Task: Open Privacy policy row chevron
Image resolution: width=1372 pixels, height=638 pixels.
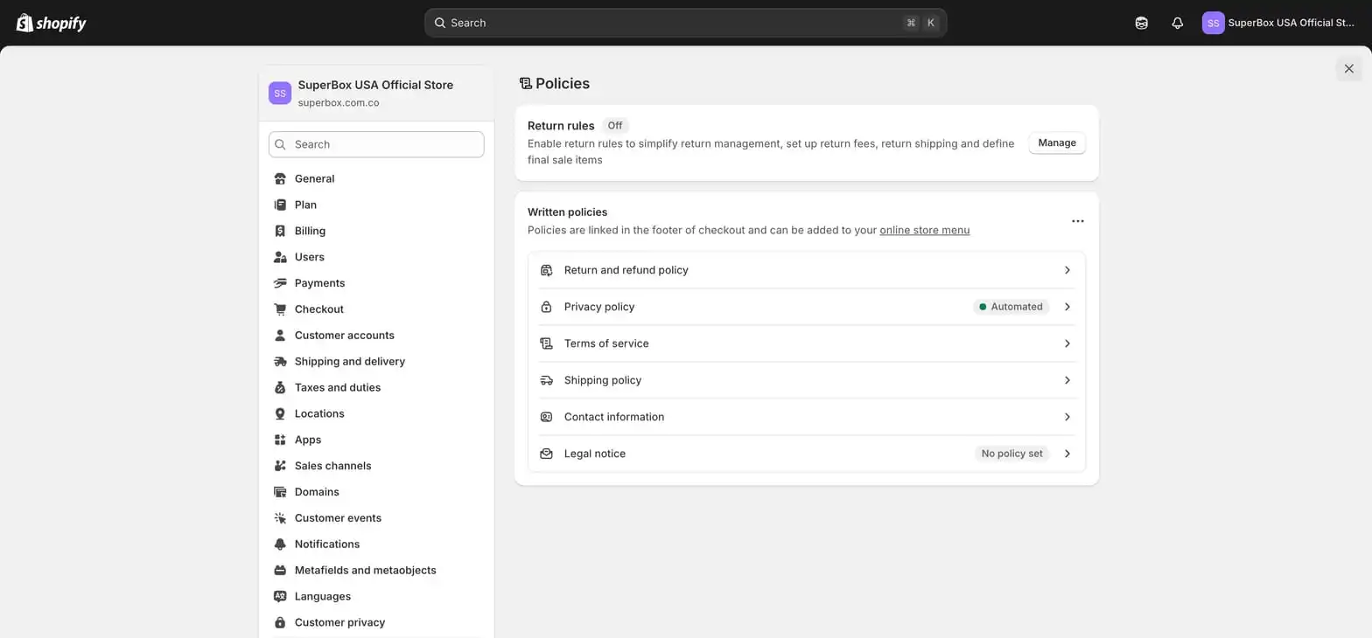Action: point(1067,307)
